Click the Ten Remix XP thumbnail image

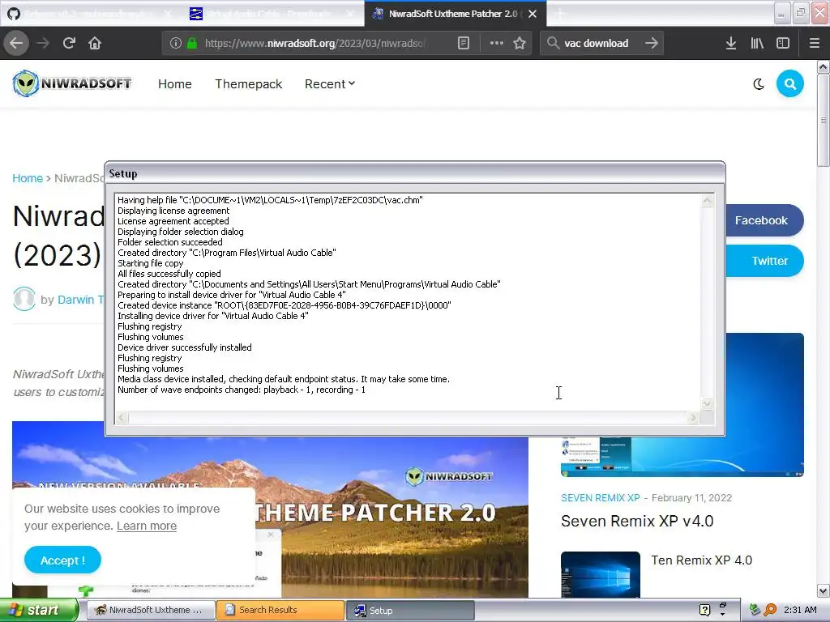pyautogui.click(x=601, y=575)
